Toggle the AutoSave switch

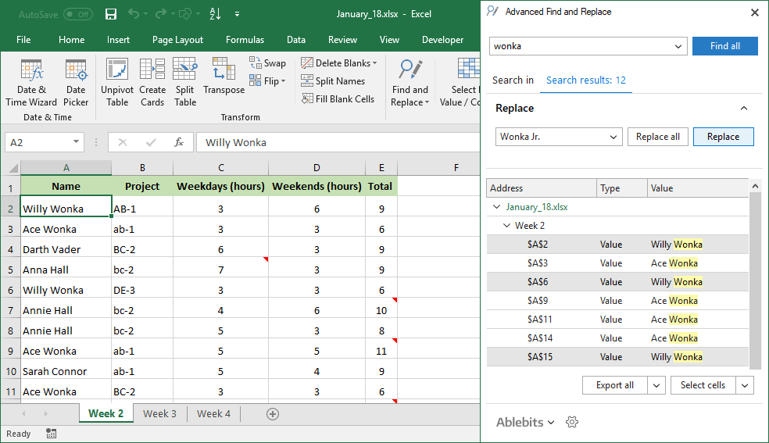point(78,14)
